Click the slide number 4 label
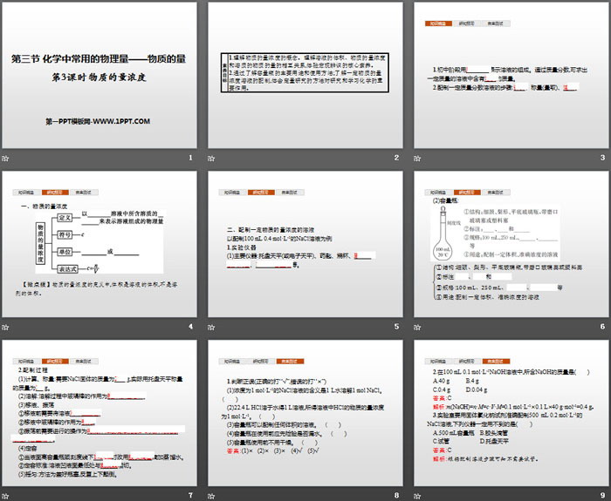 pos(190,327)
